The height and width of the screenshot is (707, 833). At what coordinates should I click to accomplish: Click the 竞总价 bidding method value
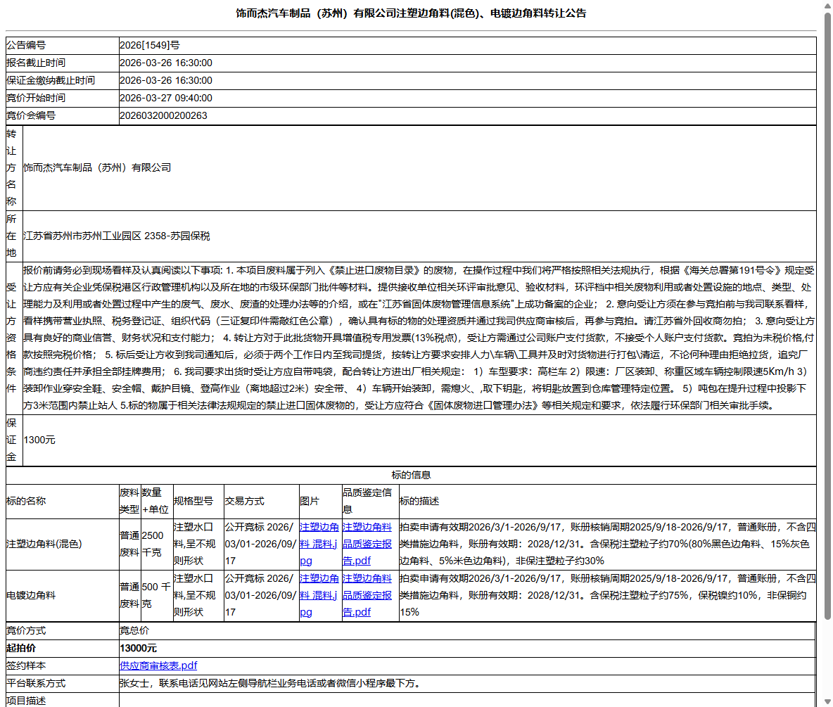click(134, 630)
